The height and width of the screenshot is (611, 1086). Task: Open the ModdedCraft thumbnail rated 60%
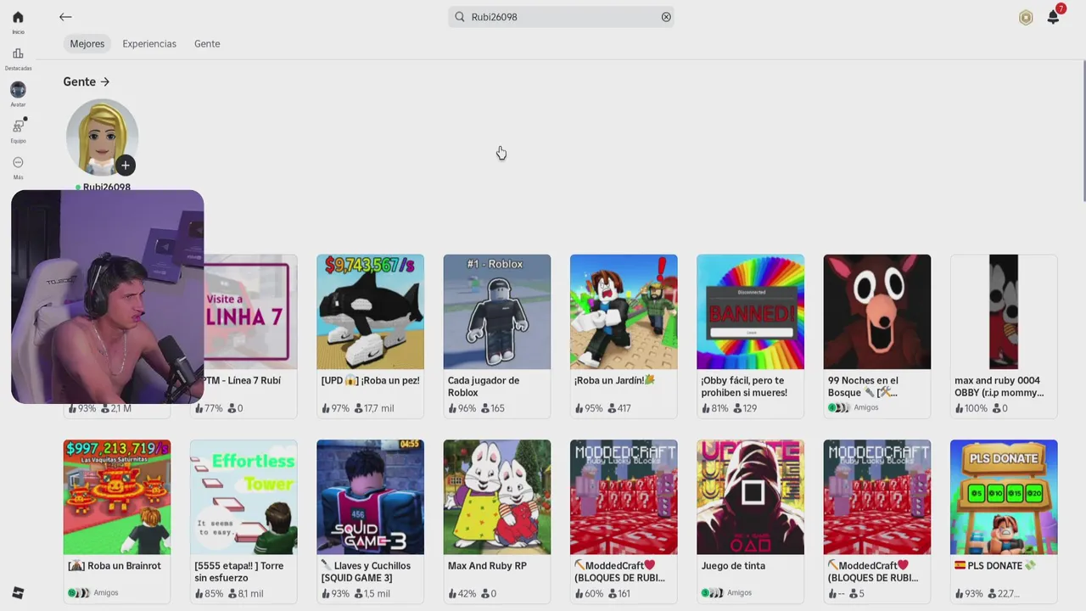pos(624,496)
